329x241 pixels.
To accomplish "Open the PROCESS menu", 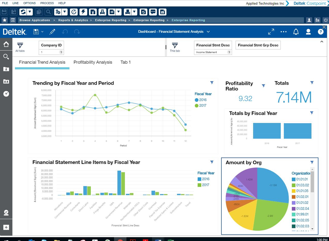I will pos(47,3).
